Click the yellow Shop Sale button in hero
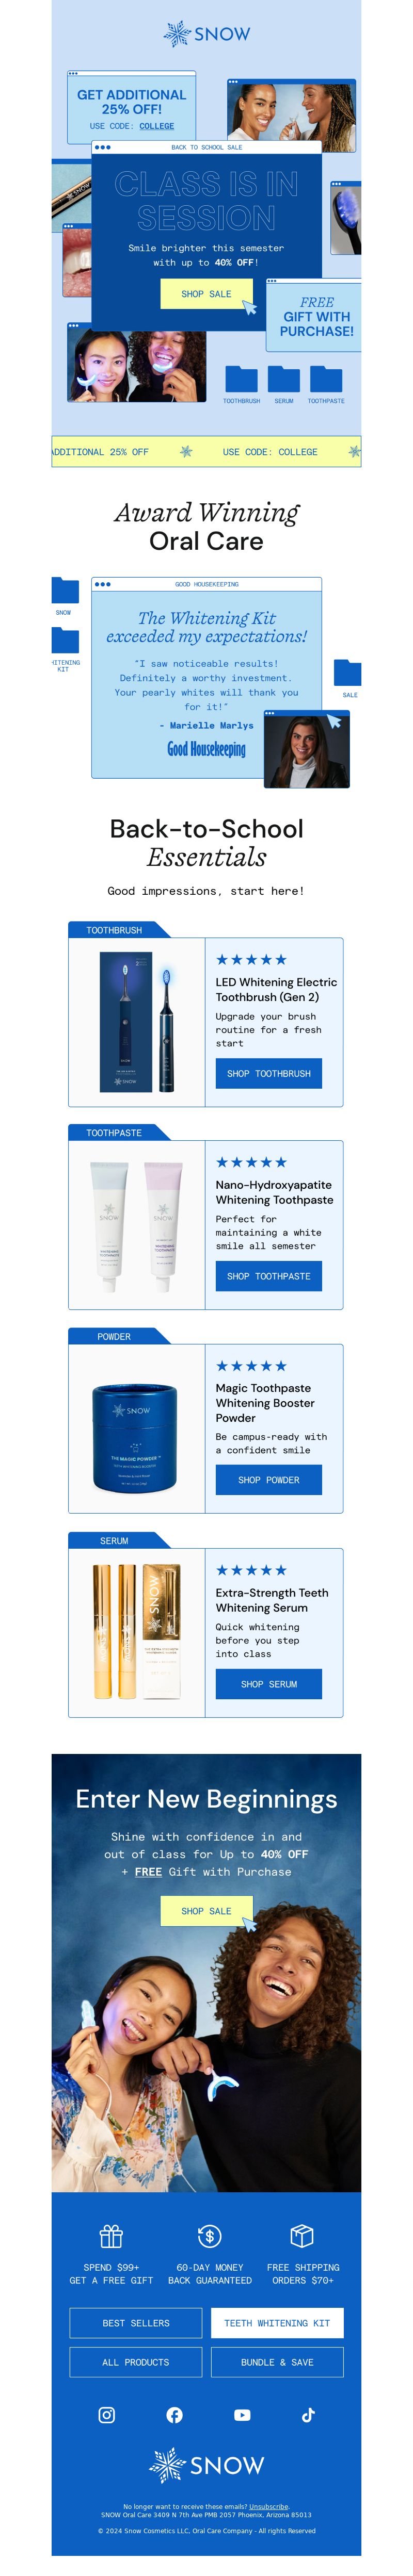This screenshot has width=413, height=2576. (206, 294)
